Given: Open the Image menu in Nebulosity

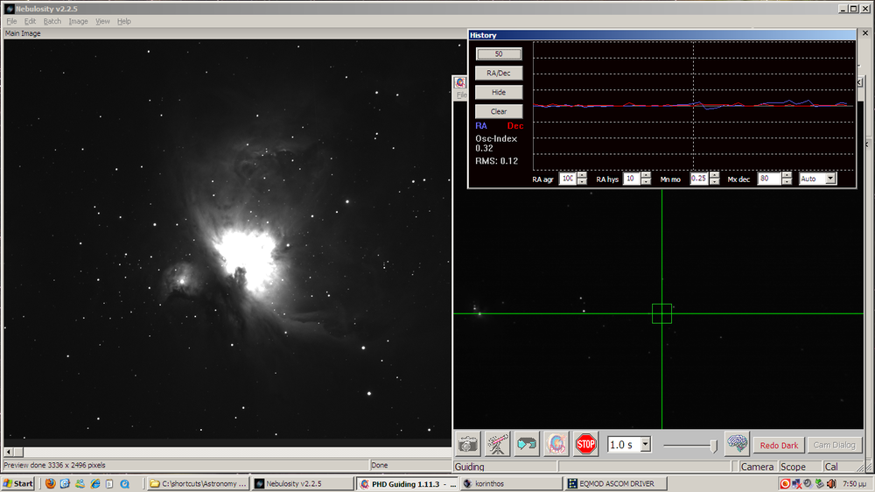Looking at the screenshot, I should 79,21.
